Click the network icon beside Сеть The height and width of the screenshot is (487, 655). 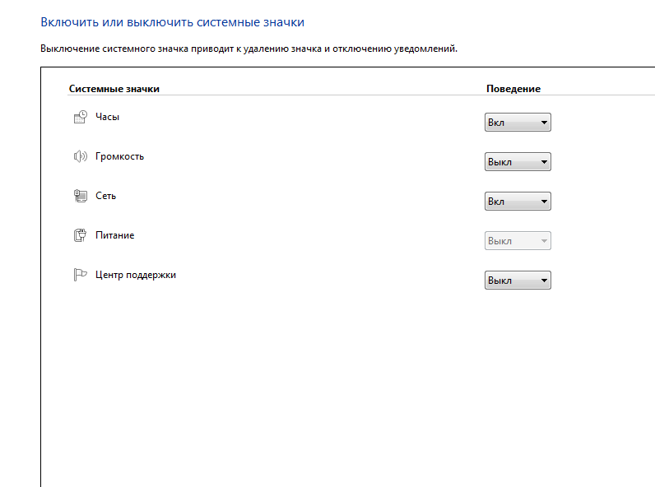[x=80, y=196]
